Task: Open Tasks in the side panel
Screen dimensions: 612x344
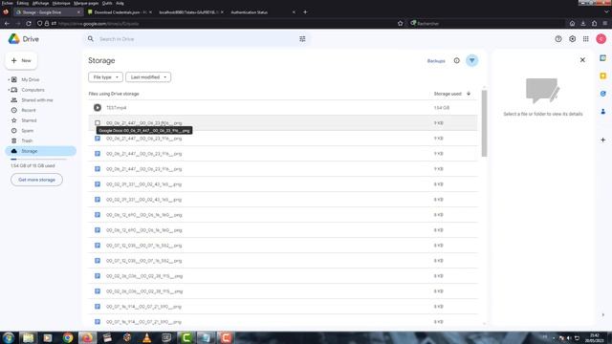Action: click(x=603, y=94)
